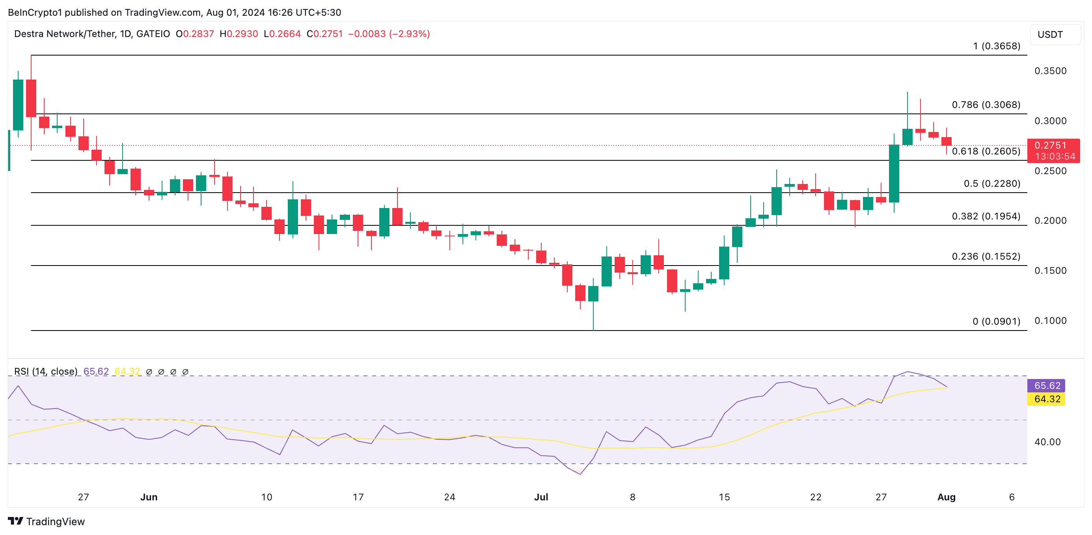This screenshot has height=535, width=1092.
Task: Click the purple 65.62 RSI value tag
Action: coord(1046,385)
